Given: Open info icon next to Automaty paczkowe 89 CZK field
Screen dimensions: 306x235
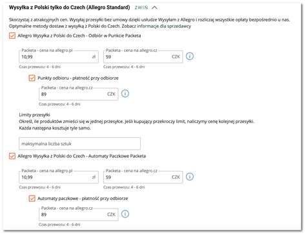Looking at the screenshot, I should coord(125,214).
